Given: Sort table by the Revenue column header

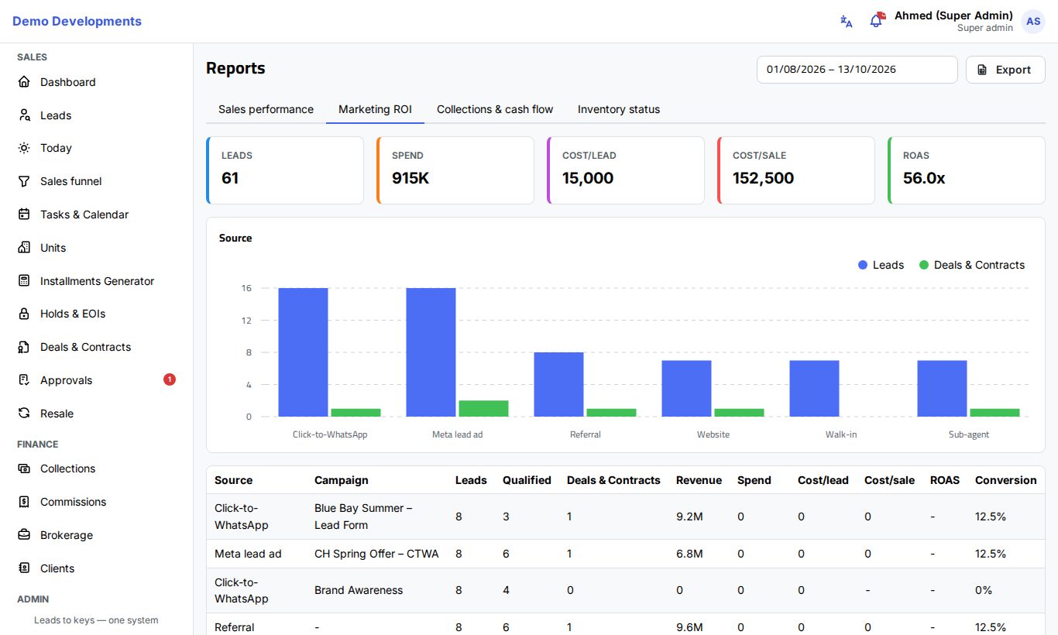Looking at the screenshot, I should [x=699, y=480].
